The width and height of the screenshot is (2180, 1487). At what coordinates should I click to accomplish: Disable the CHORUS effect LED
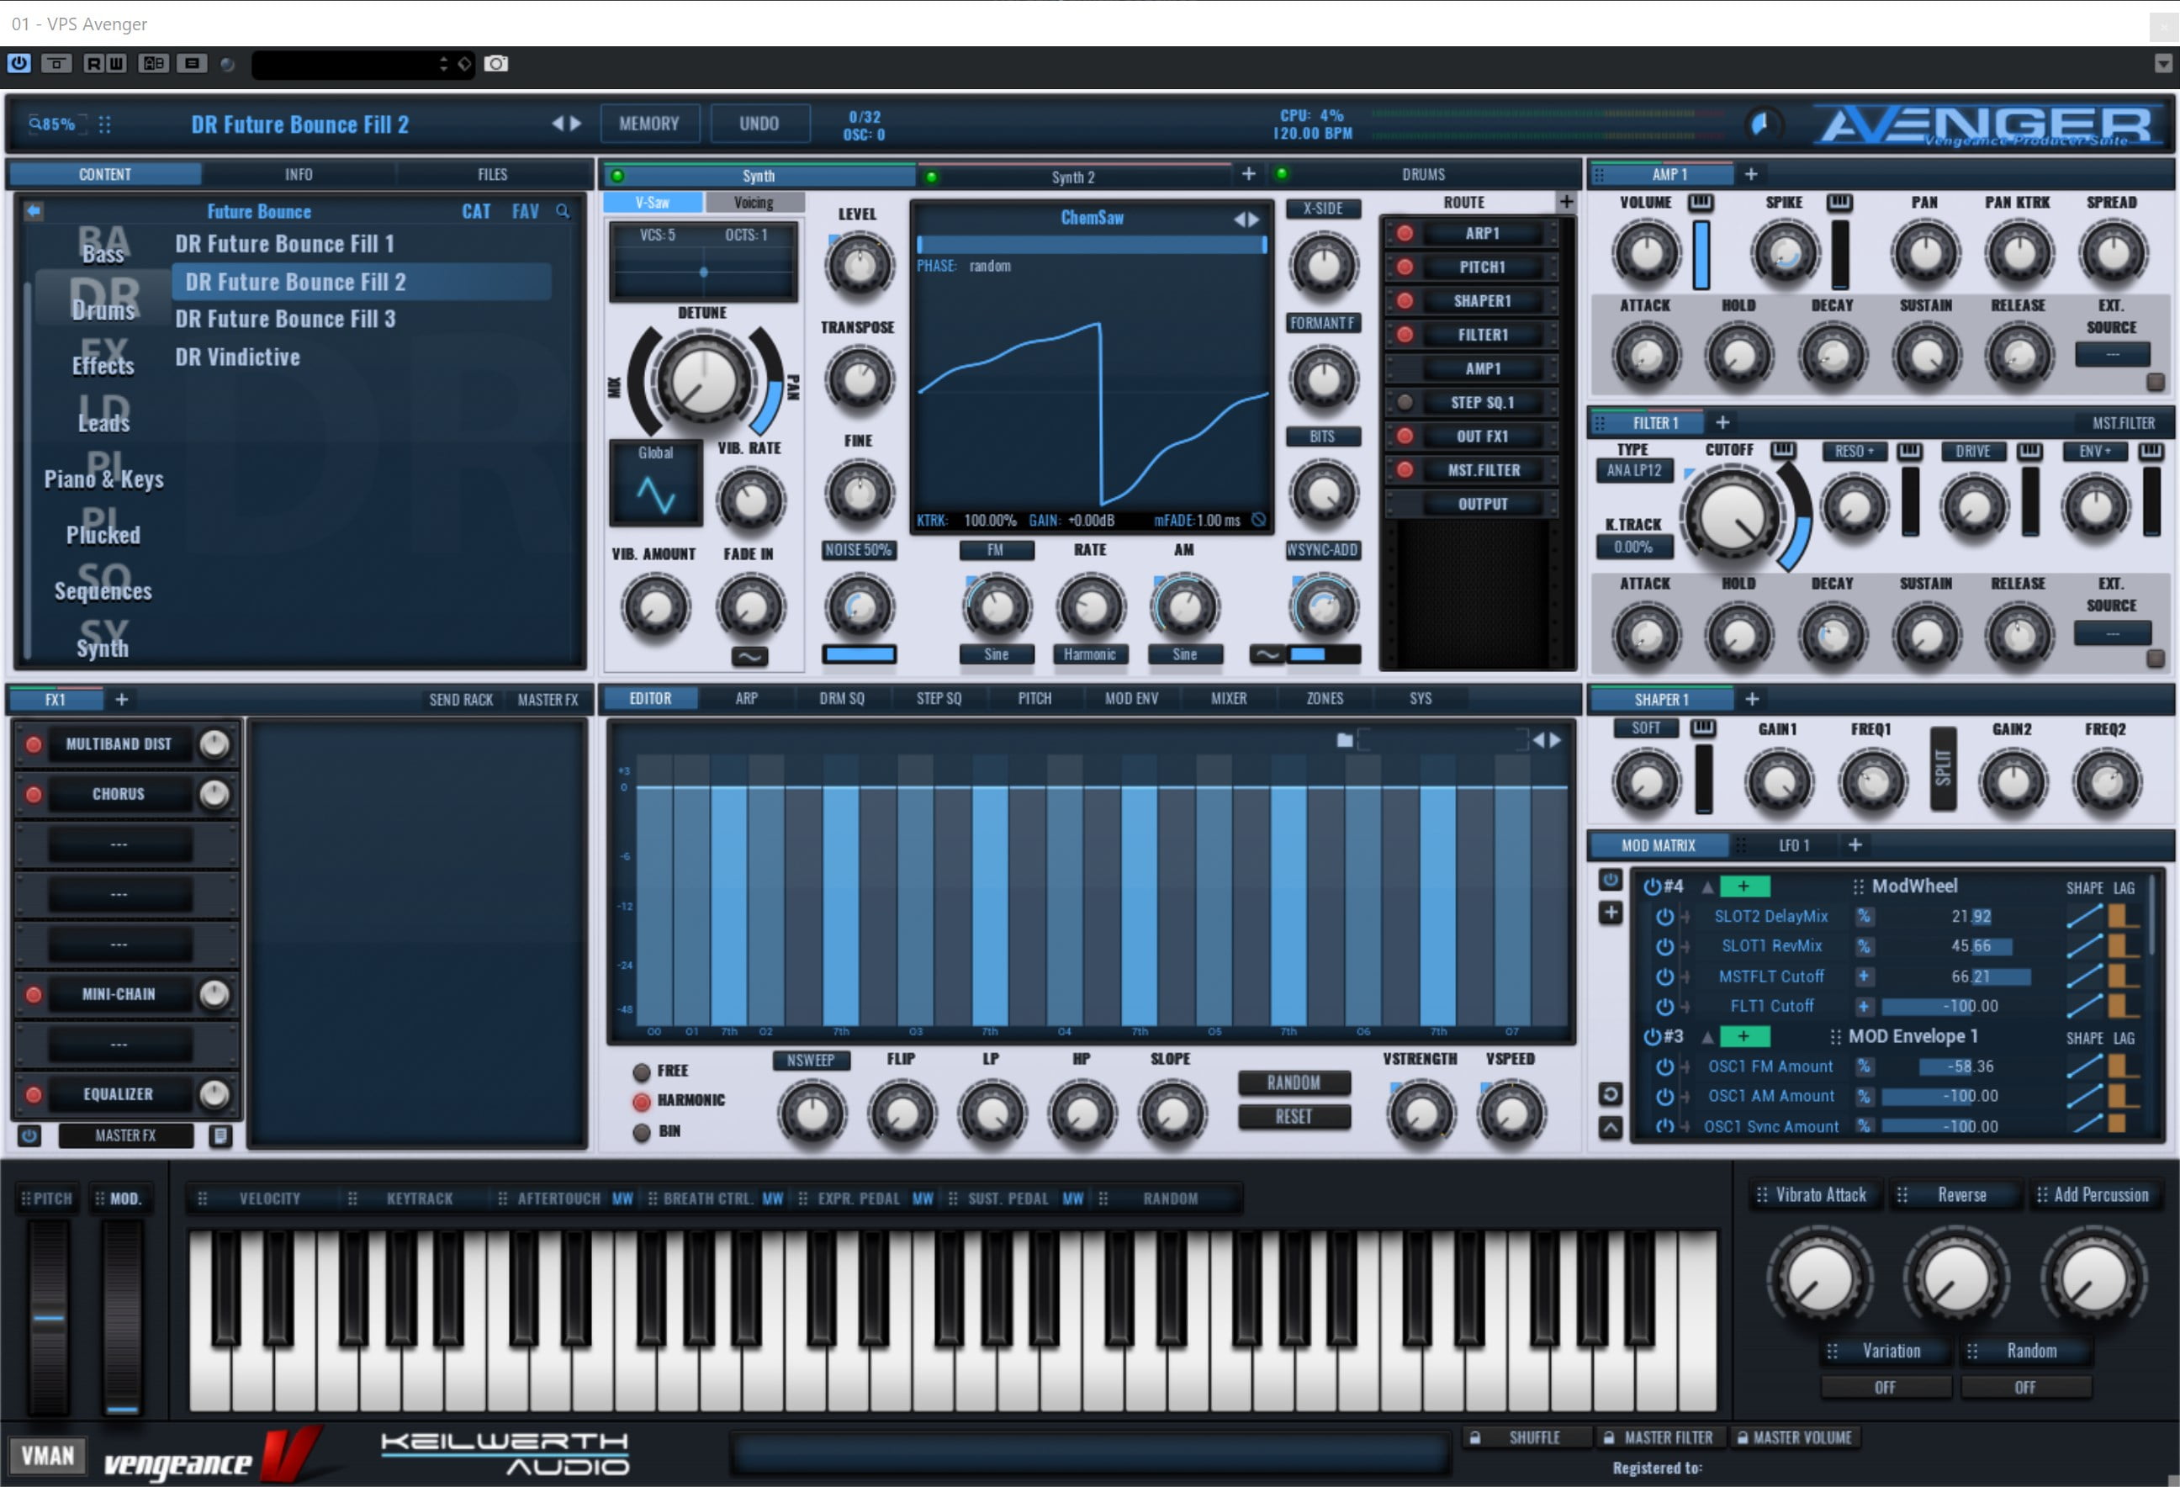(34, 795)
